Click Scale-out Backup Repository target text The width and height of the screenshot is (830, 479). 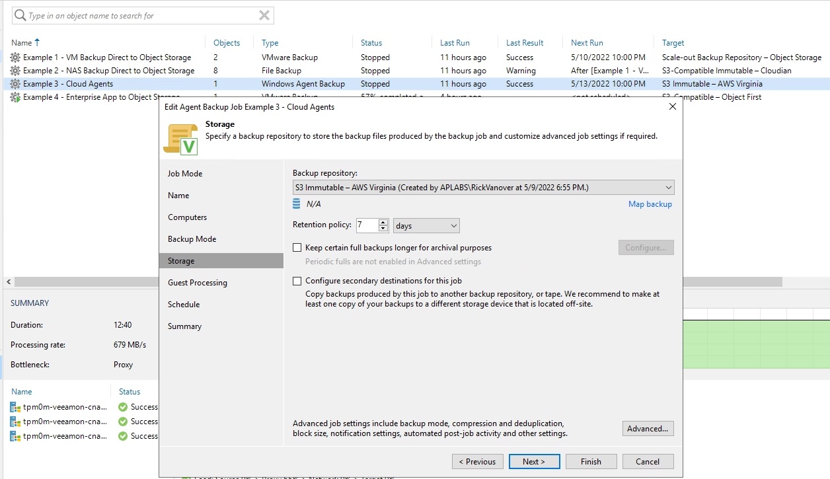tap(741, 57)
